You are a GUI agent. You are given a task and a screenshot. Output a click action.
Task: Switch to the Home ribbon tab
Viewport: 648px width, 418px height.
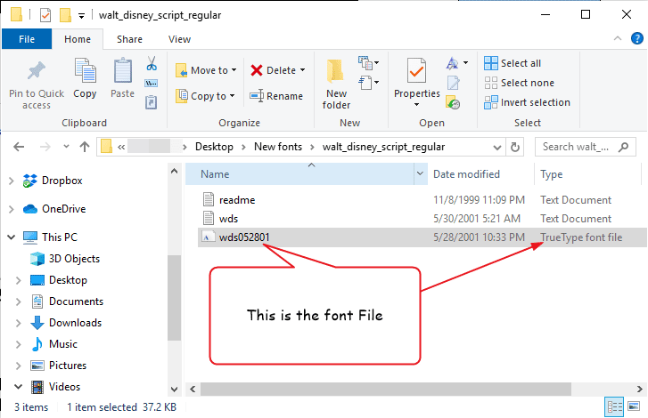(x=78, y=39)
